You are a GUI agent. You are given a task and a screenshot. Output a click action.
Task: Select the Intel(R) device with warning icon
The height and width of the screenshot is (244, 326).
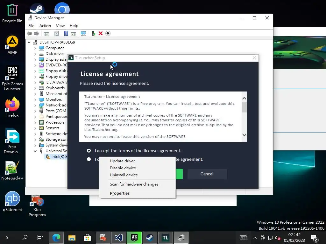point(57,157)
